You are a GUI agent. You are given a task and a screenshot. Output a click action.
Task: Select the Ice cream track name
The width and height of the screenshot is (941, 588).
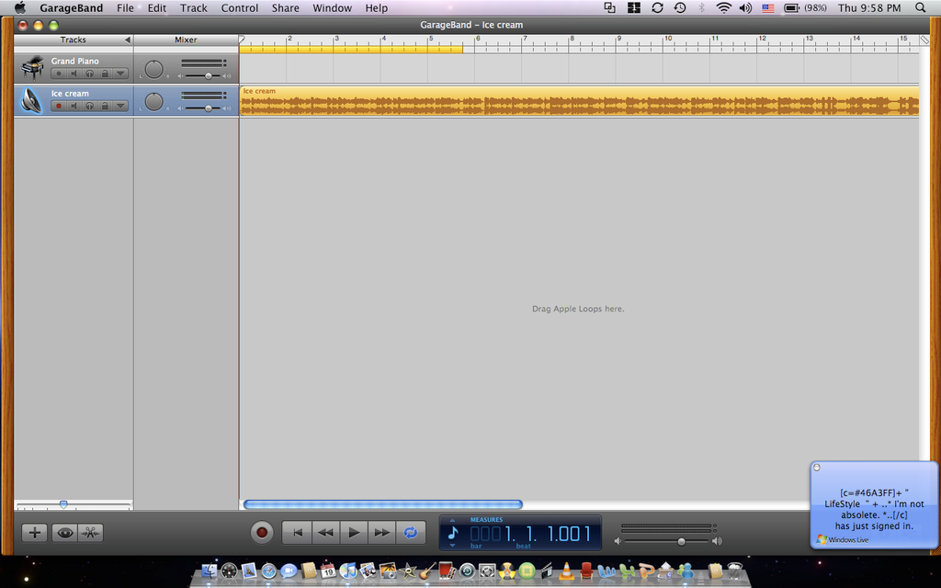[70, 94]
